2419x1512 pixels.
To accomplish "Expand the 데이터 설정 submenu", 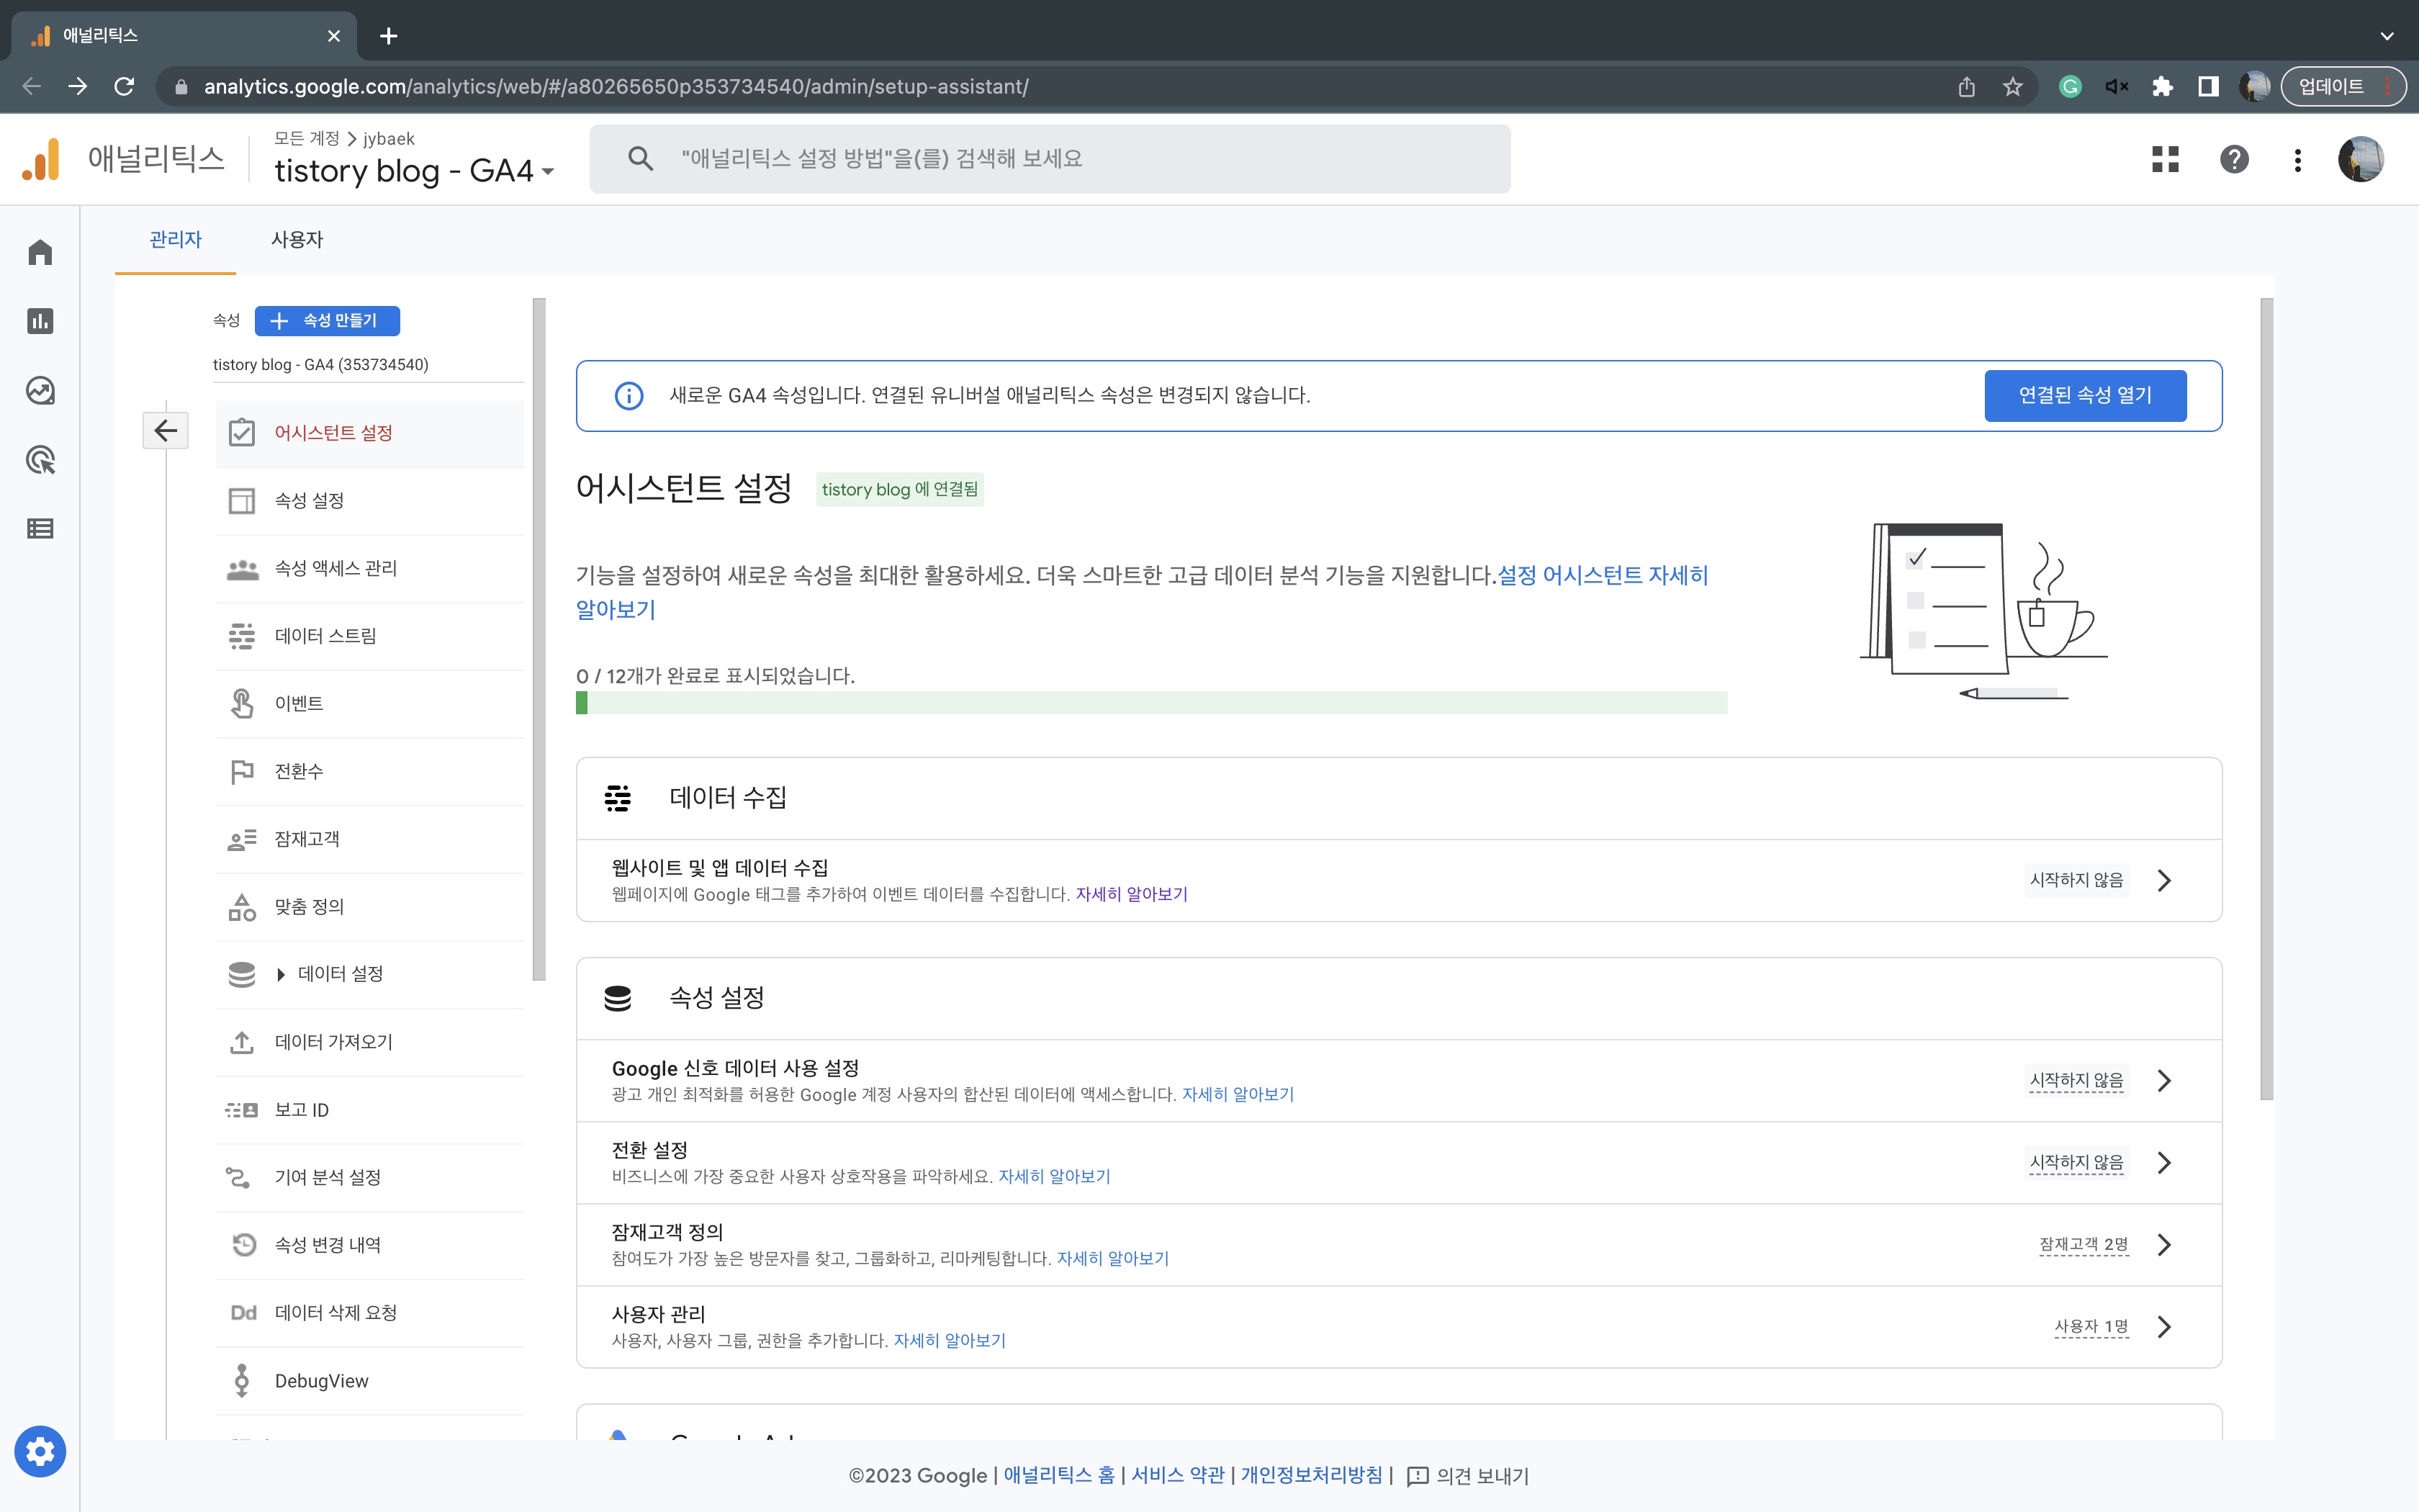I will pos(281,974).
